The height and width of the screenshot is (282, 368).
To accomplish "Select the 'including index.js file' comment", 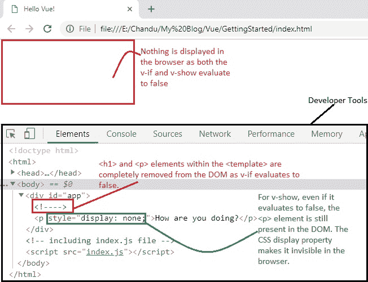I will tap(100, 240).
